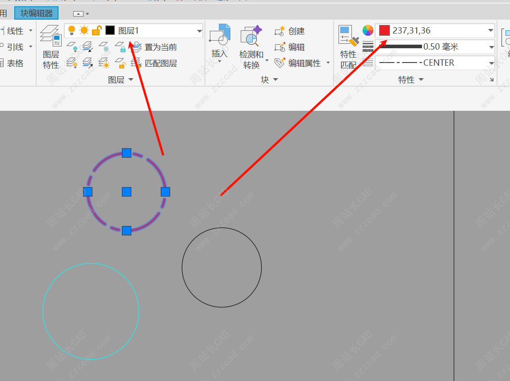Open the CENTER linetype dropdown

point(491,63)
